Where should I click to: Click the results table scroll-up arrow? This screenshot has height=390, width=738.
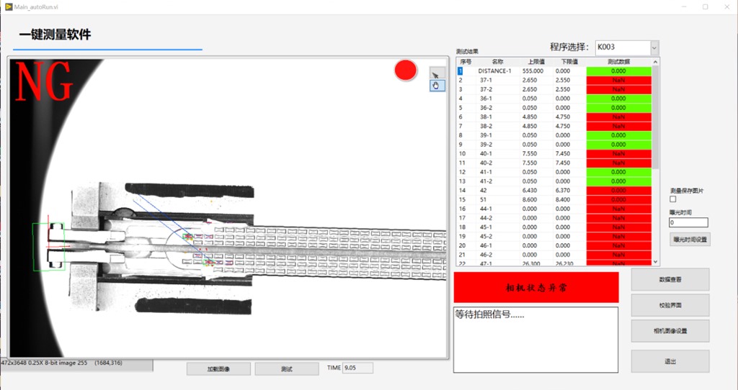pos(656,62)
